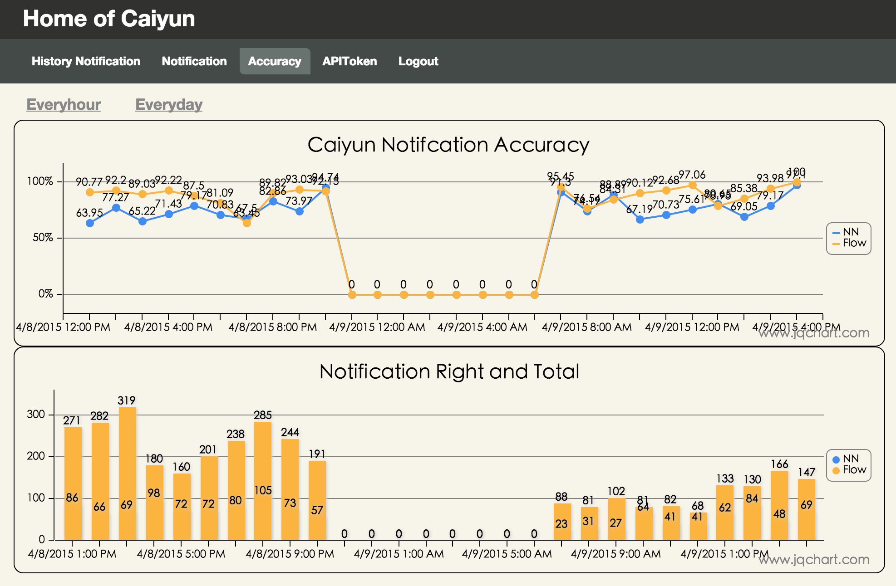Click the 4/8/2015 5:00 PM axis label

(x=181, y=554)
